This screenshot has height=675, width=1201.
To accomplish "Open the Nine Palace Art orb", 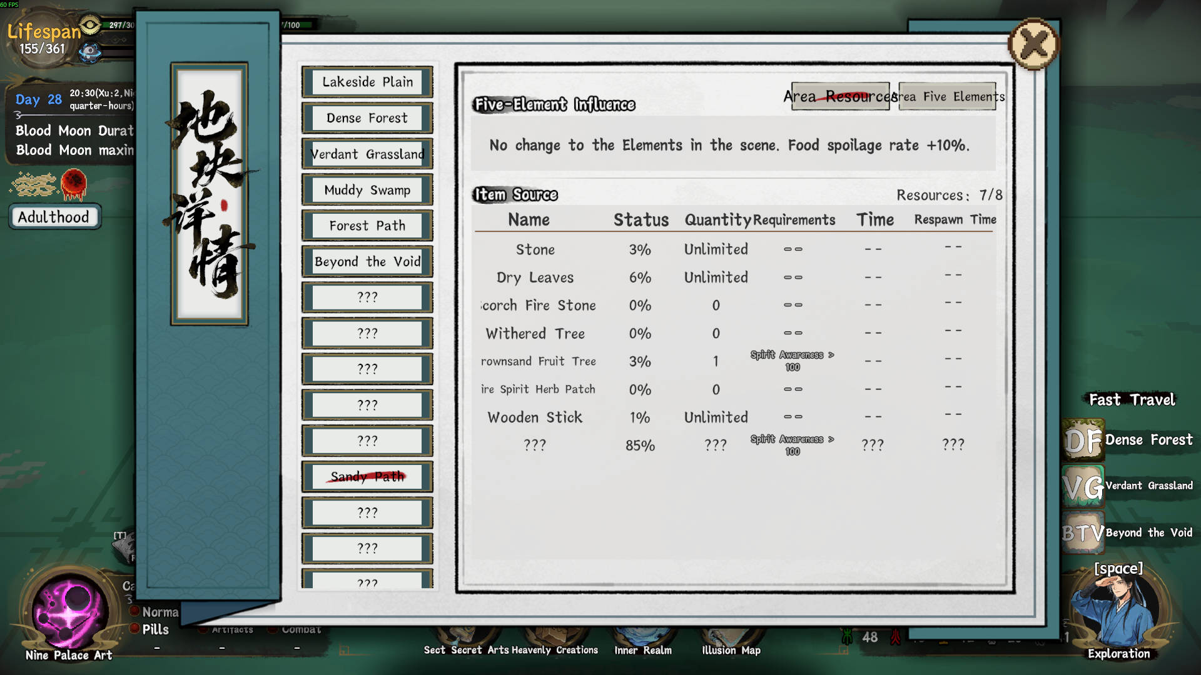I will [x=70, y=611].
